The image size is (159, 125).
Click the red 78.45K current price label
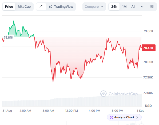tap(148, 48)
